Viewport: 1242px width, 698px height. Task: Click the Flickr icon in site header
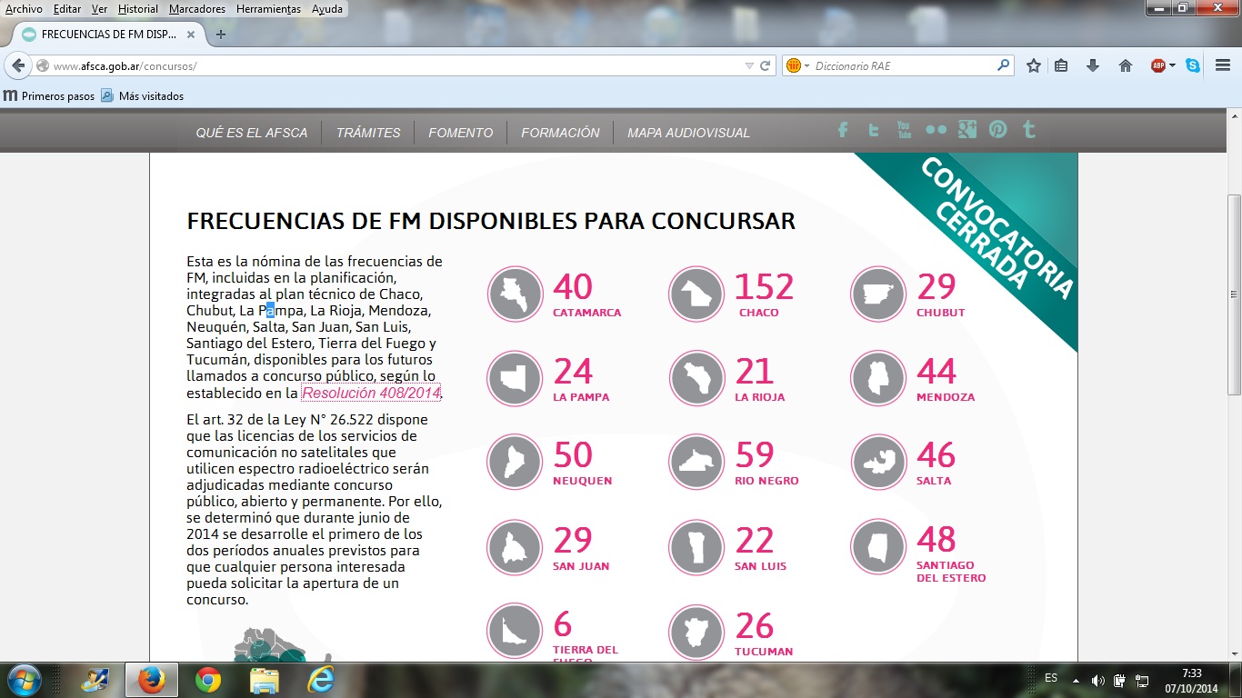tap(936, 130)
